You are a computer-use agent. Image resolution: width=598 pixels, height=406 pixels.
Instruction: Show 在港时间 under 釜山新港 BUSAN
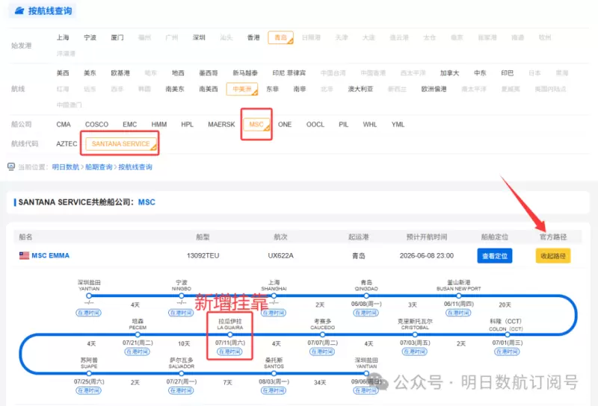coord(458,313)
